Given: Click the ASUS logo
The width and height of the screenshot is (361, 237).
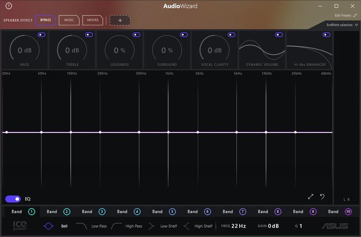Looking at the screenshot, I should [335, 226].
